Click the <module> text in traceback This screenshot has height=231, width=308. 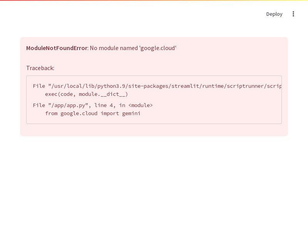[x=141, y=105]
